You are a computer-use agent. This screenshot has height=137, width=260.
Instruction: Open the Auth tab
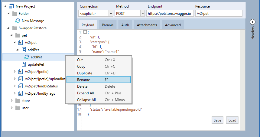[x=125, y=25]
